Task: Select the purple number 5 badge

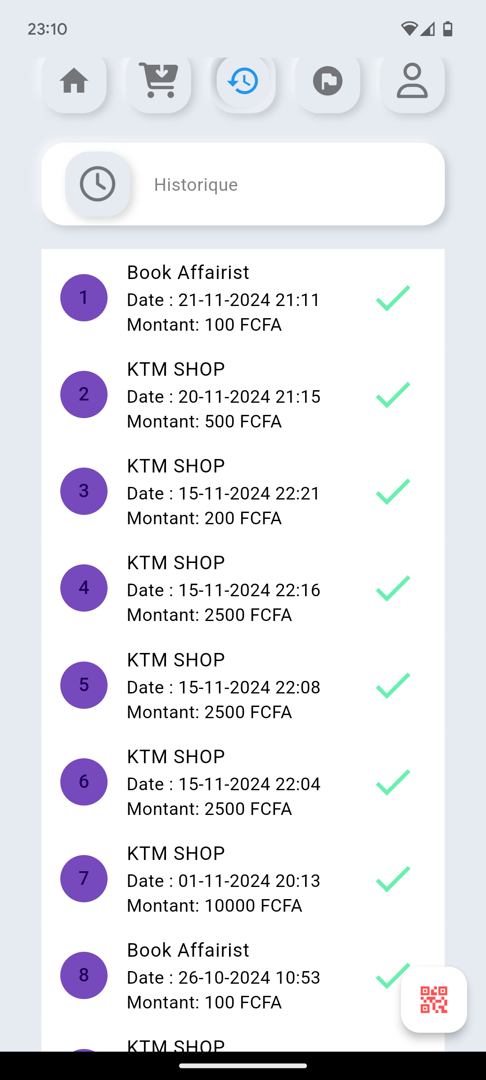Action: coord(84,685)
